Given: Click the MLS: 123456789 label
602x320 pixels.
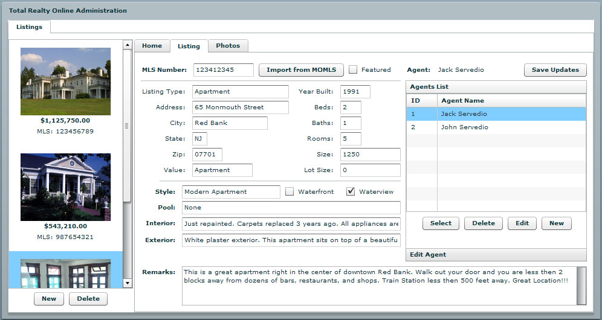Looking at the screenshot, I should [65, 131].
